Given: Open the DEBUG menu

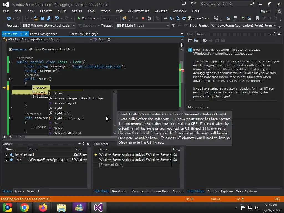Looking at the screenshot, I should click(77, 11).
